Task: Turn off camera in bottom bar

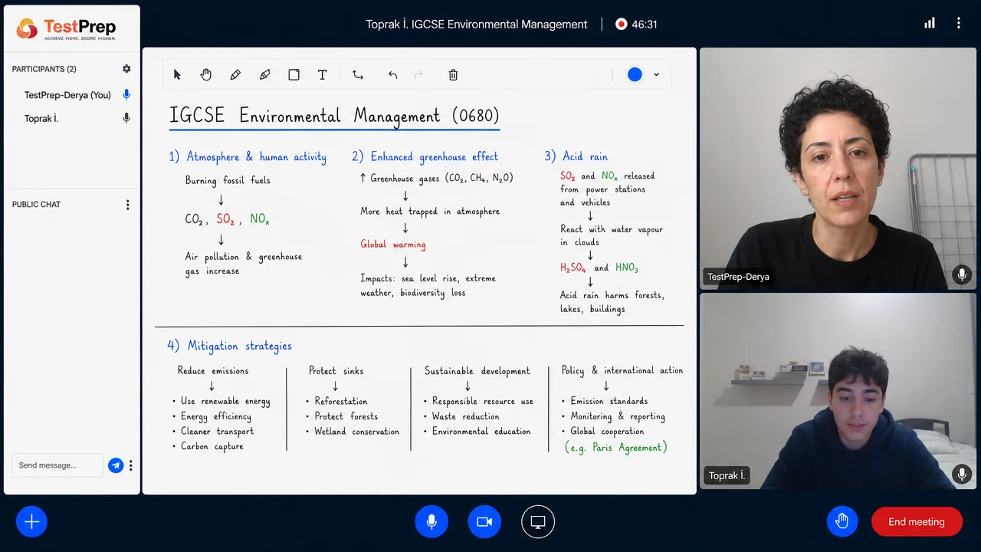Action: 484,522
